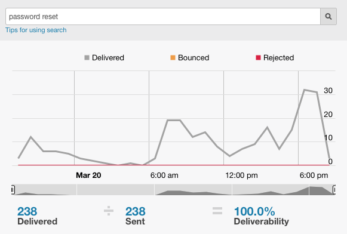
Task: Click the 12:00 pm axis label
Action: (x=241, y=176)
